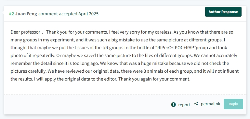Viewport: 250px width, 119px height.
Task: Click the April 2025 date in header
Action: (x=88, y=14)
